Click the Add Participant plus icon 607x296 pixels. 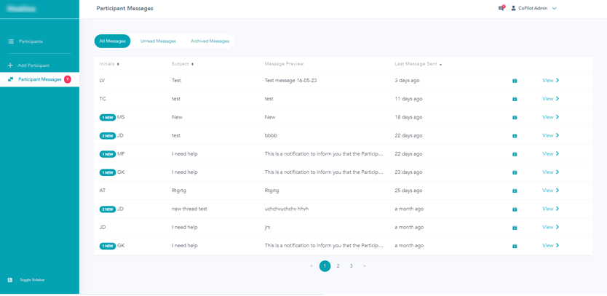coord(10,65)
